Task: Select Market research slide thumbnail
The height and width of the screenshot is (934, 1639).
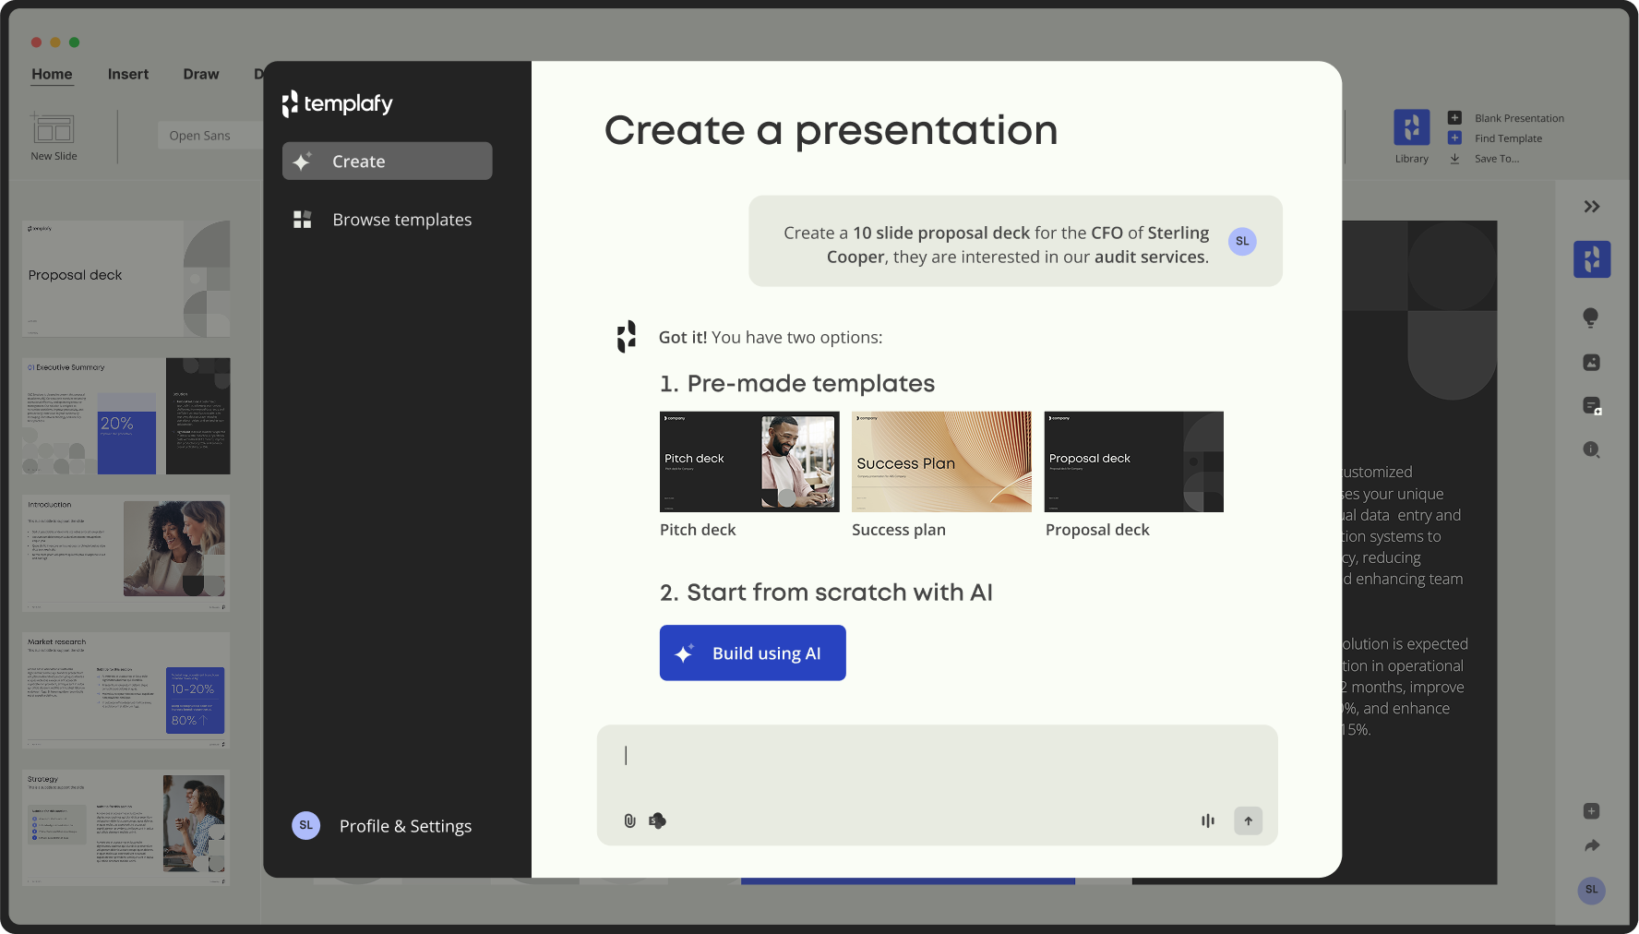Action: coord(126,691)
